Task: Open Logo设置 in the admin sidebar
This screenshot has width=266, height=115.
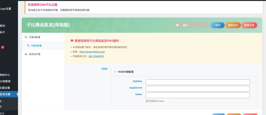Action: 6,9
